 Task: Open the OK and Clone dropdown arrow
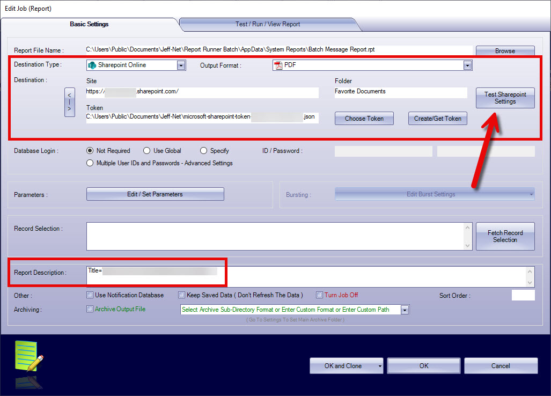click(379, 366)
